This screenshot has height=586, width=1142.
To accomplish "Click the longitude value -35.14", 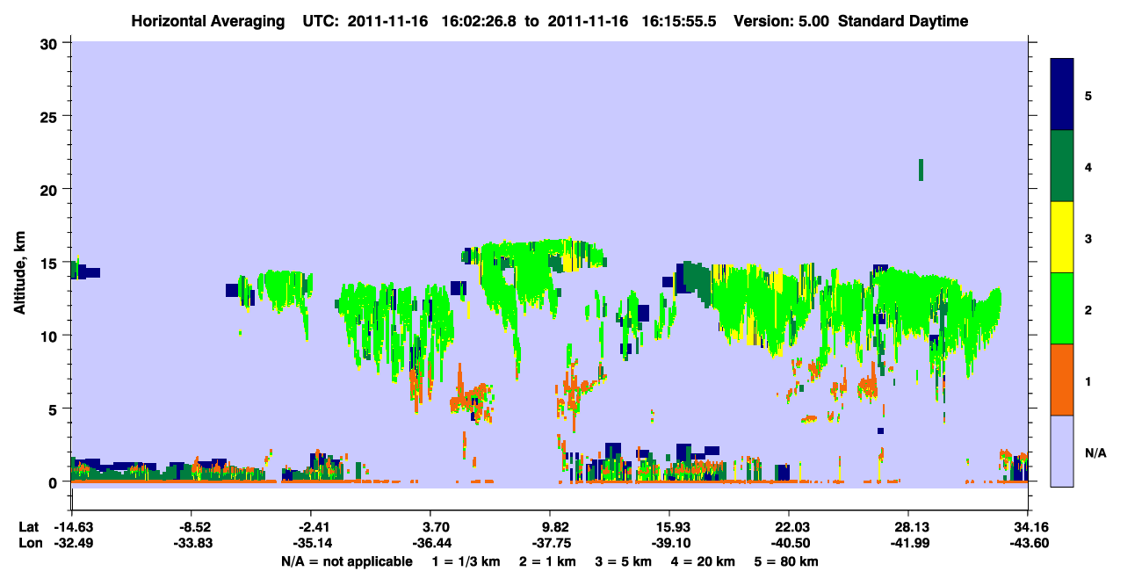I will pyautogui.click(x=311, y=544).
